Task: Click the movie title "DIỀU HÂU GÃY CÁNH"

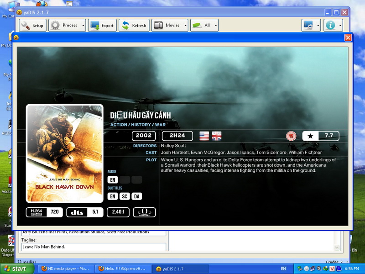Action: tap(141, 116)
